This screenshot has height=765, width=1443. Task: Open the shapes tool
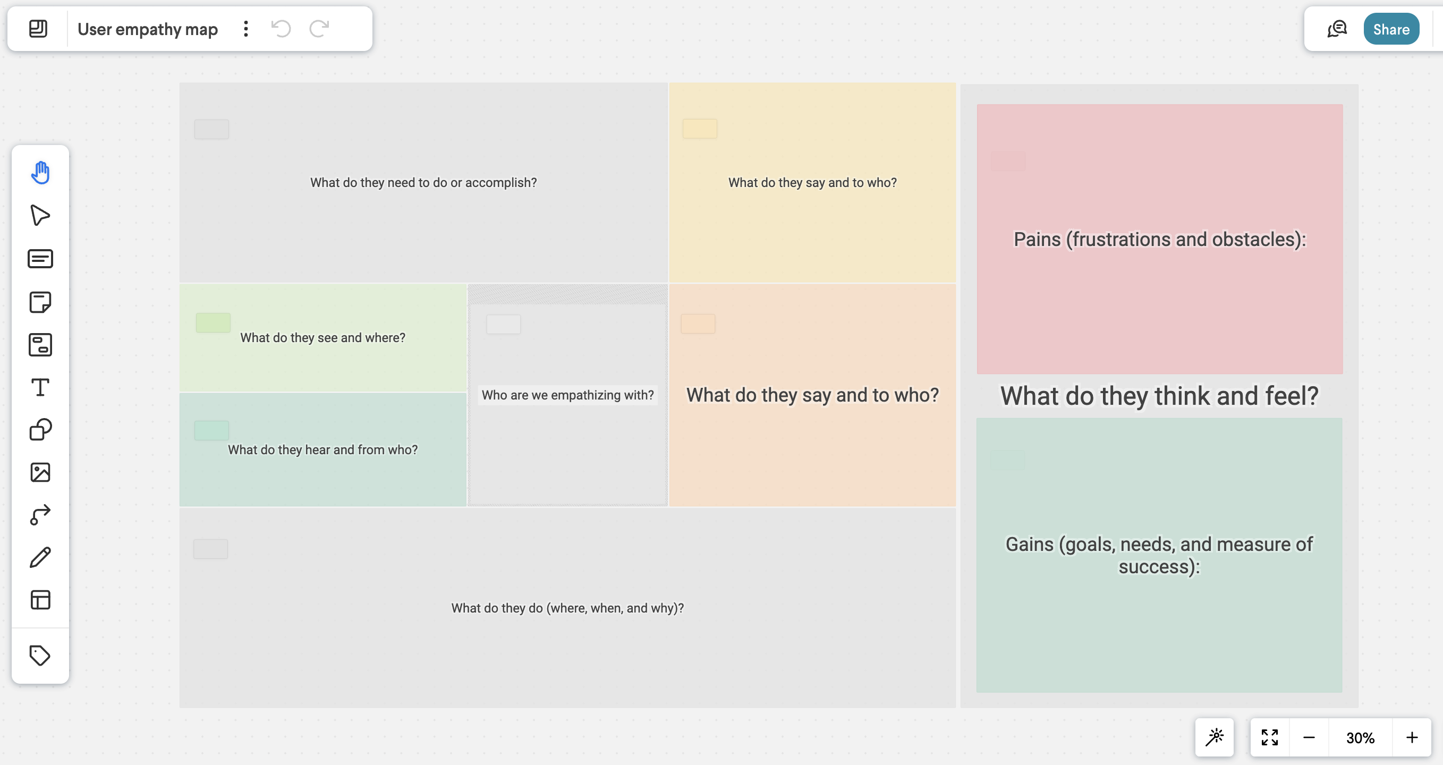tap(40, 430)
